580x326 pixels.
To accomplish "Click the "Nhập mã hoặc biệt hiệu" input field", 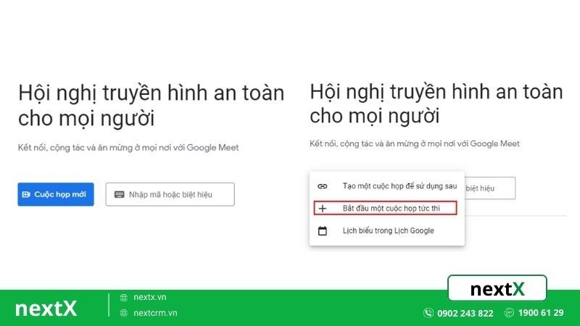I will click(170, 194).
